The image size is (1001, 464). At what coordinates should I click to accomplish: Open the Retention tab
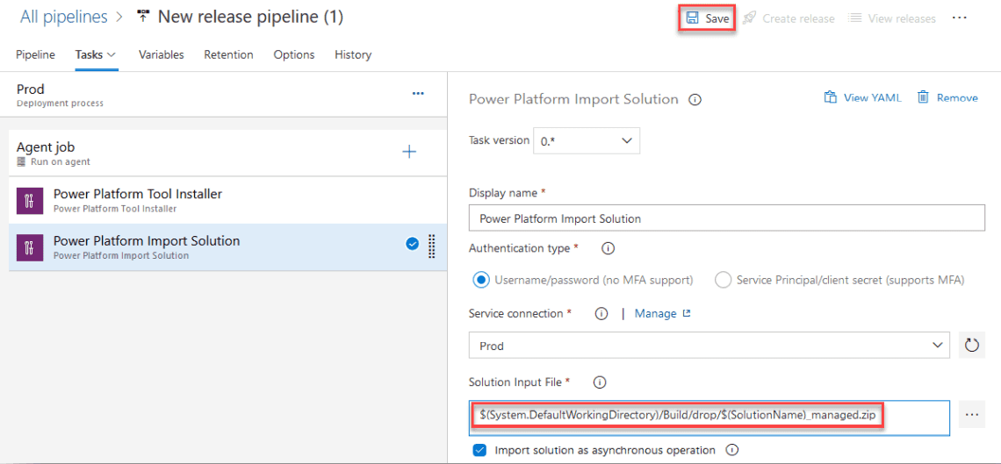[x=228, y=54]
